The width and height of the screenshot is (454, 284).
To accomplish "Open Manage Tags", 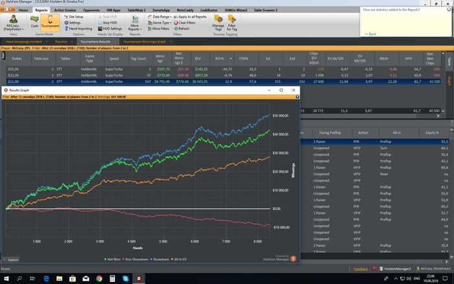I will pyautogui.click(x=219, y=23).
